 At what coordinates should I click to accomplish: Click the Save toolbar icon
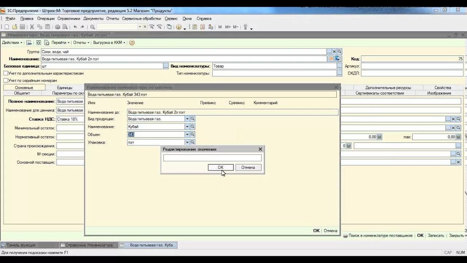22,27
